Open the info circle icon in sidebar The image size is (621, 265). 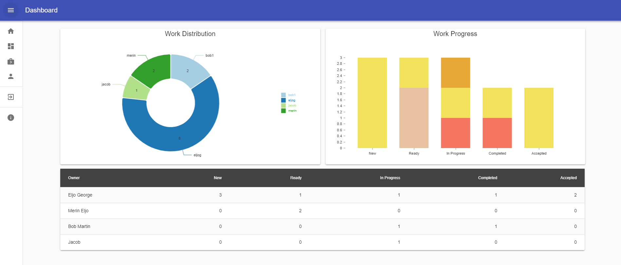point(11,118)
